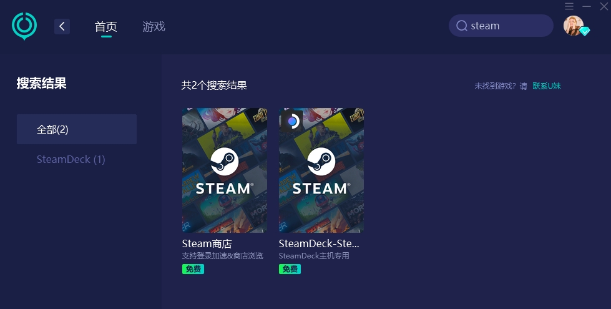Open the SteamDeck-Steam cover thumbnail
611x309 pixels.
[321, 170]
